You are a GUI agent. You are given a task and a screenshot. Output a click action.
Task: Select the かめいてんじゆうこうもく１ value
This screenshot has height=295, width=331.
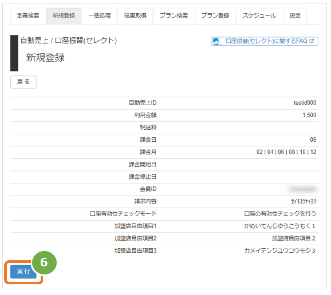(279, 226)
